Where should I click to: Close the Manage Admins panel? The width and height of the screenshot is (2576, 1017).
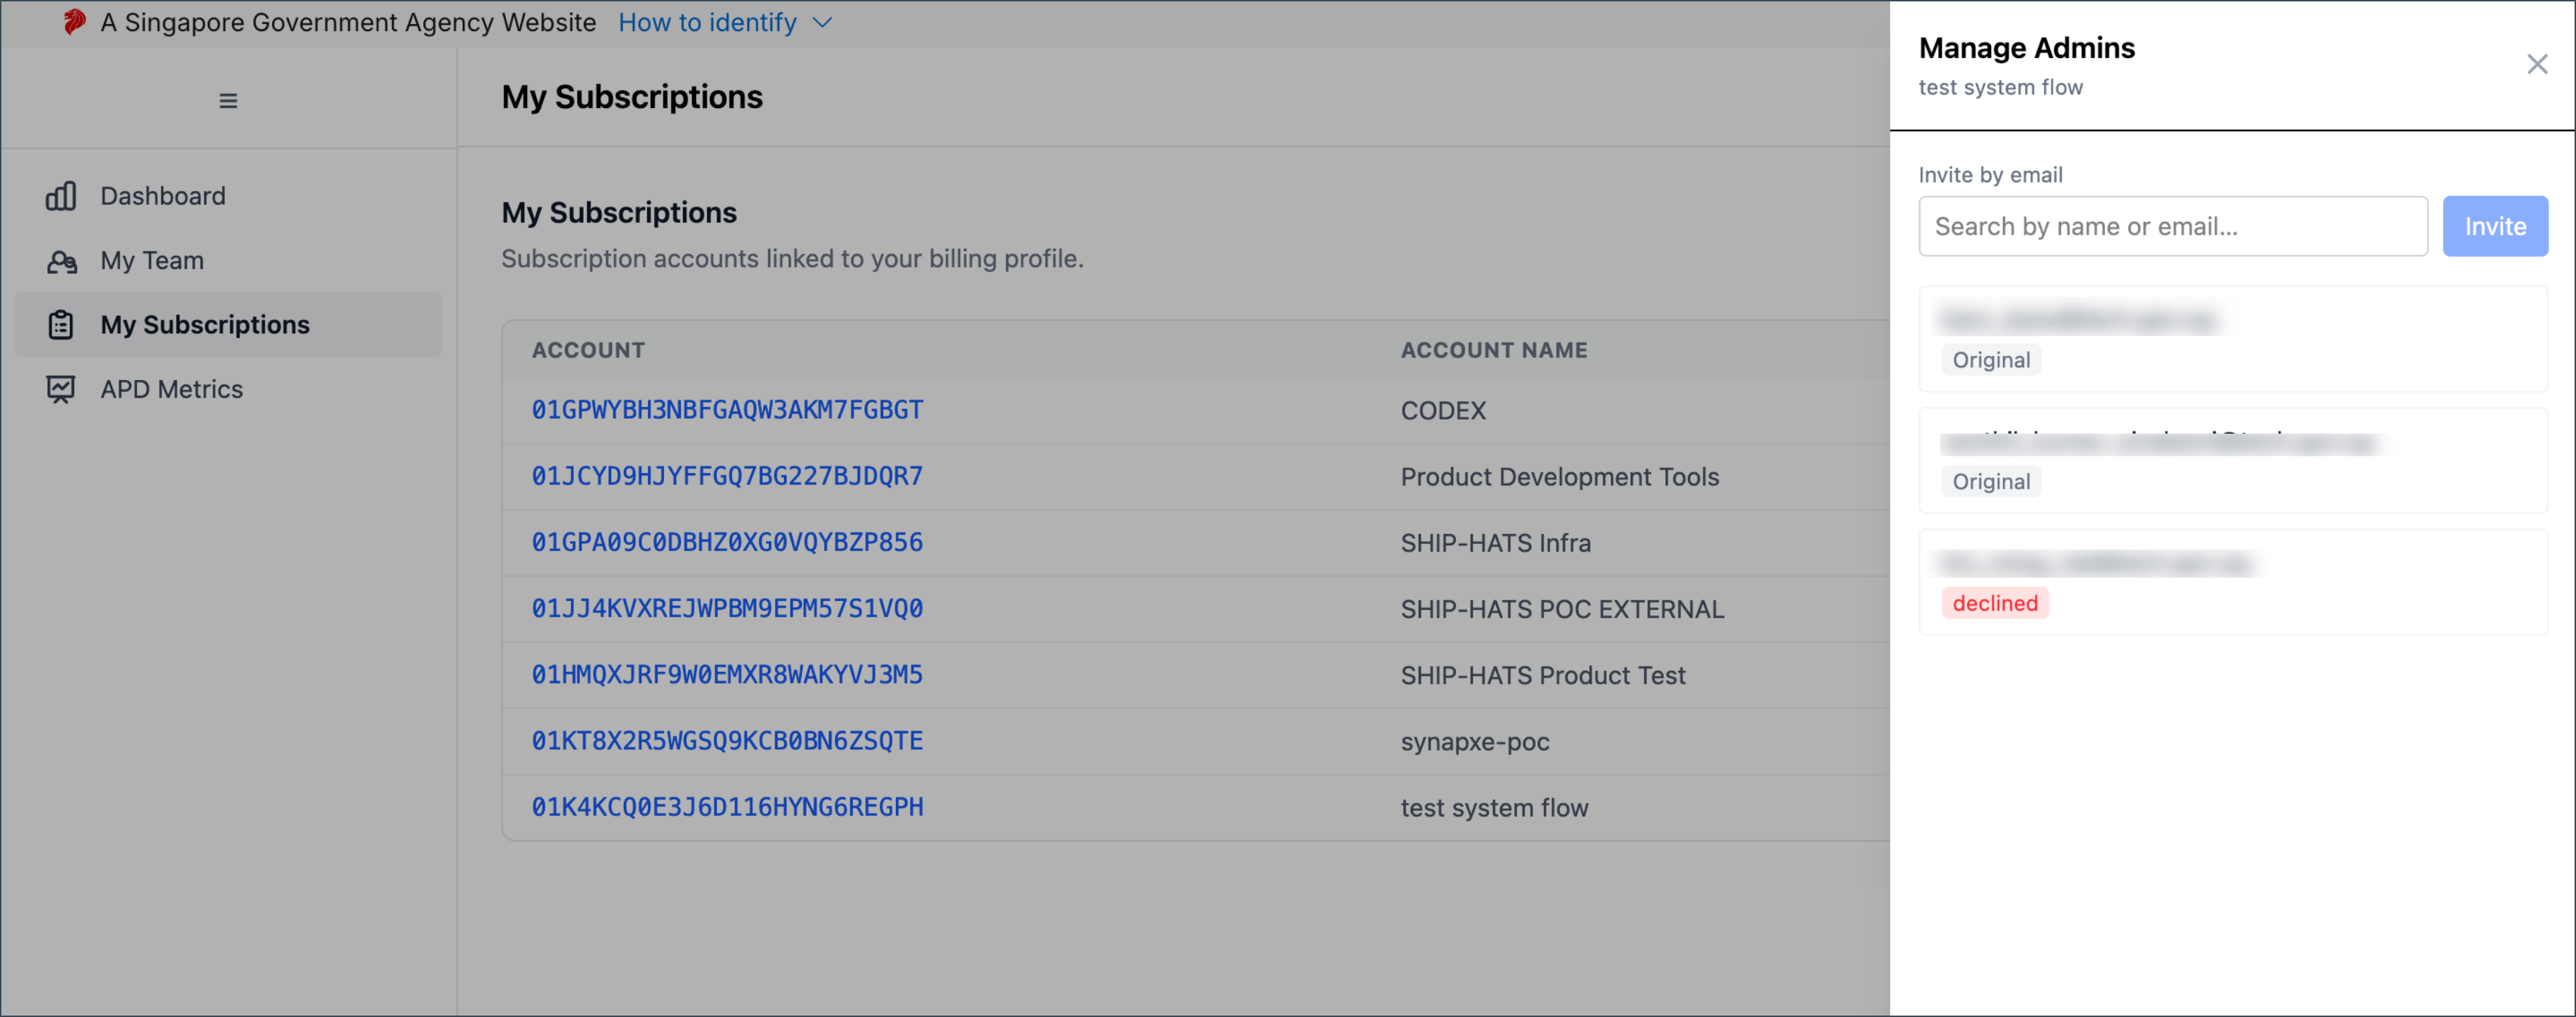point(2537,65)
